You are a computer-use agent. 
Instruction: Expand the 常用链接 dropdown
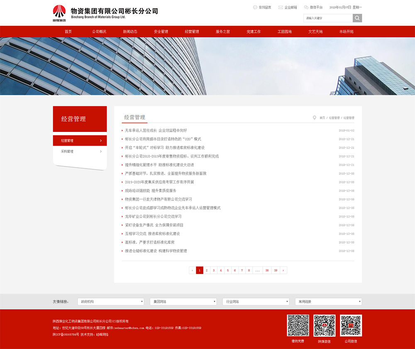tap(328, 302)
